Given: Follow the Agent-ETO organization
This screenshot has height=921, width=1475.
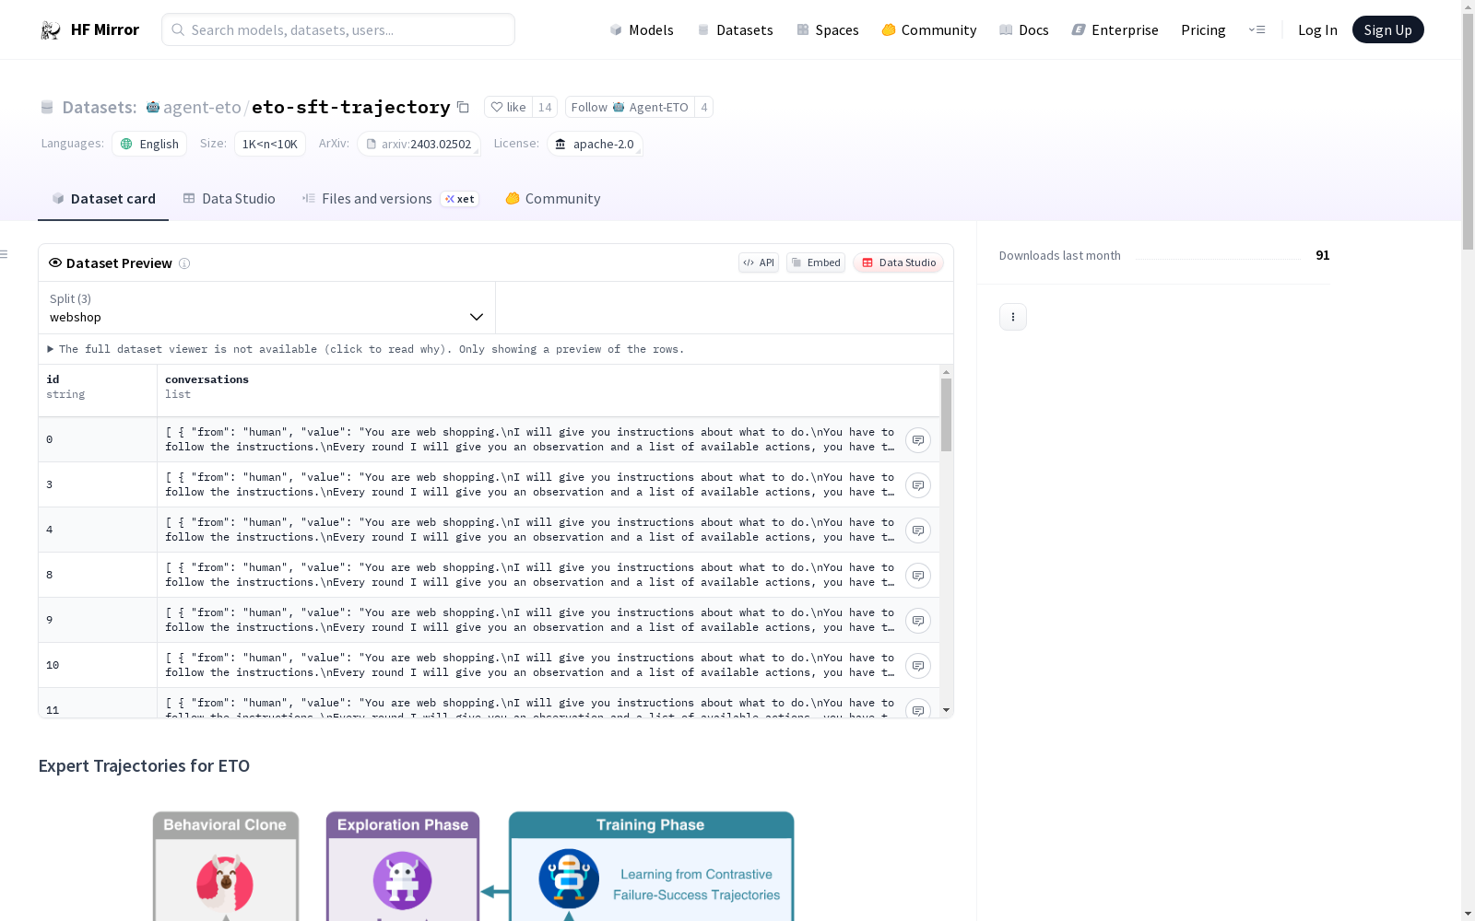Looking at the screenshot, I should pyautogui.click(x=630, y=108).
